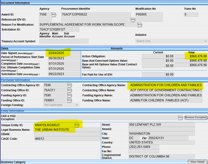Expand the Initiative 'Select One' dropdown
The width and height of the screenshot is (208, 164).
(x=171, y=41)
